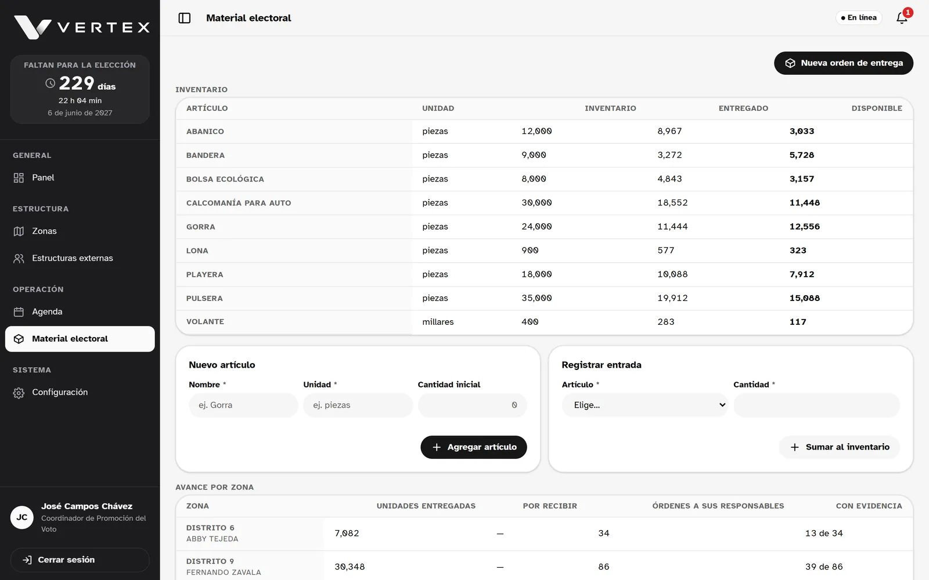The height and width of the screenshot is (580, 929).
Task: Click the Panel dashboard icon
Action: (x=19, y=177)
